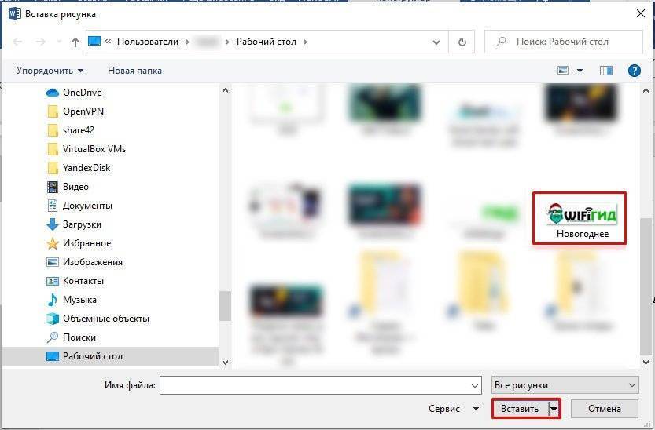Open the Сервис tools dropdown

click(x=453, y=409)
